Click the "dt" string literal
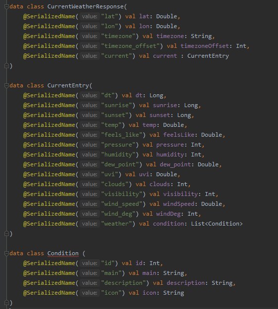The width and height of the screenshot is (278, 309). tap(108, 95)
